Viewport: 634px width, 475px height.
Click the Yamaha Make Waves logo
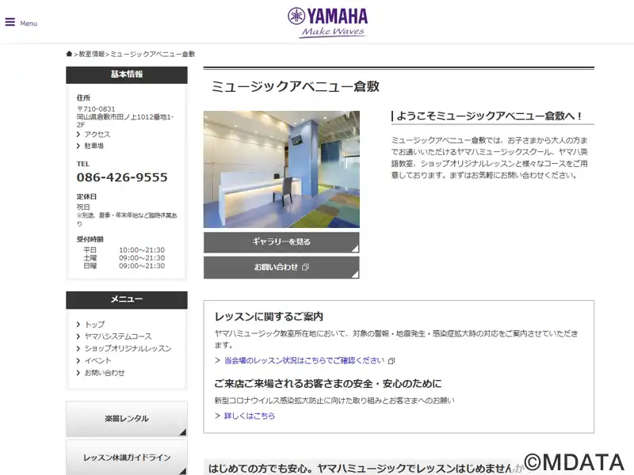pyautogui.click(x=328, y=23)
